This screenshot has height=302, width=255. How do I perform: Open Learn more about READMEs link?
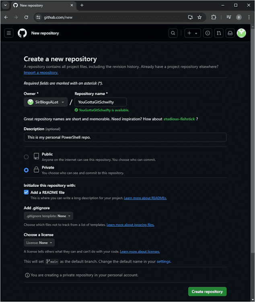tap(145, 198)
